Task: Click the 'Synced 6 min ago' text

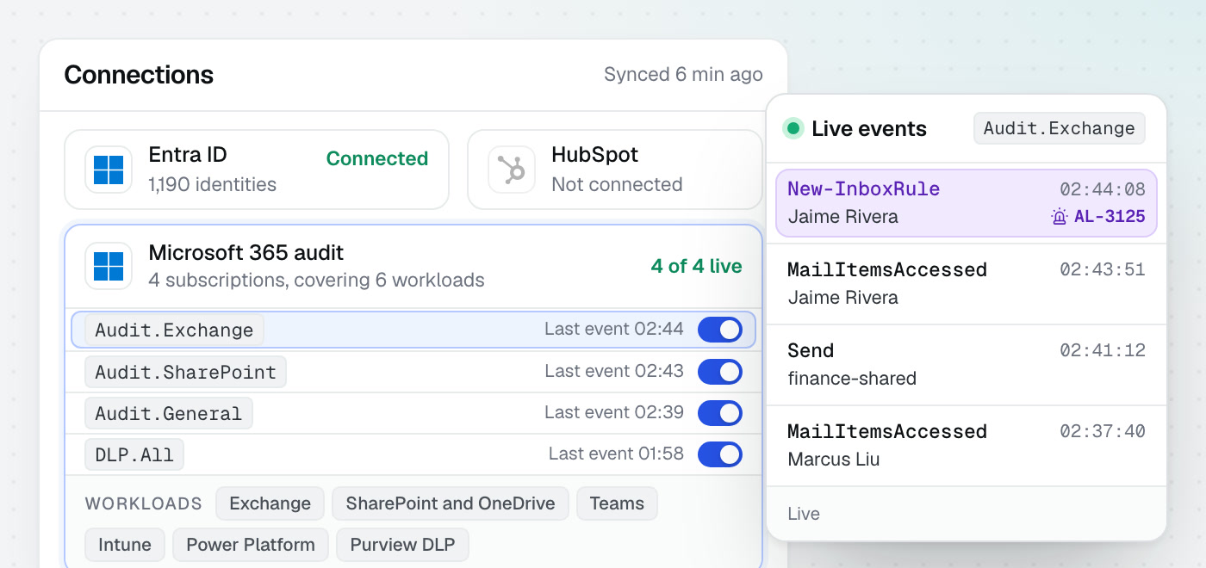Action: point(683,75)
